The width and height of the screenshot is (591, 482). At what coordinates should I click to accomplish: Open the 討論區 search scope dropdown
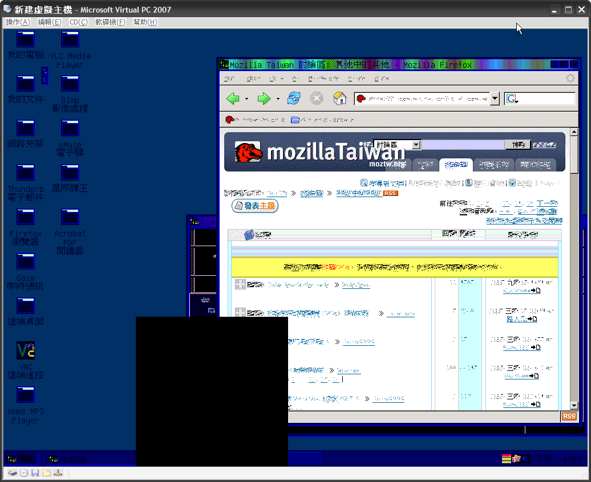[x=416, y=145]
